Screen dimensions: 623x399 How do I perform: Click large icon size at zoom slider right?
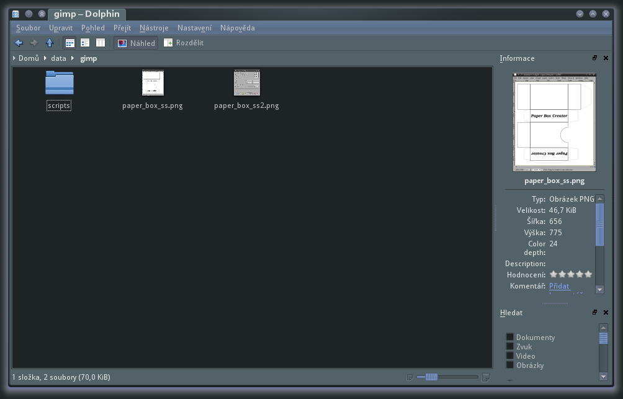pyautogui.click(x=485, y=377)
